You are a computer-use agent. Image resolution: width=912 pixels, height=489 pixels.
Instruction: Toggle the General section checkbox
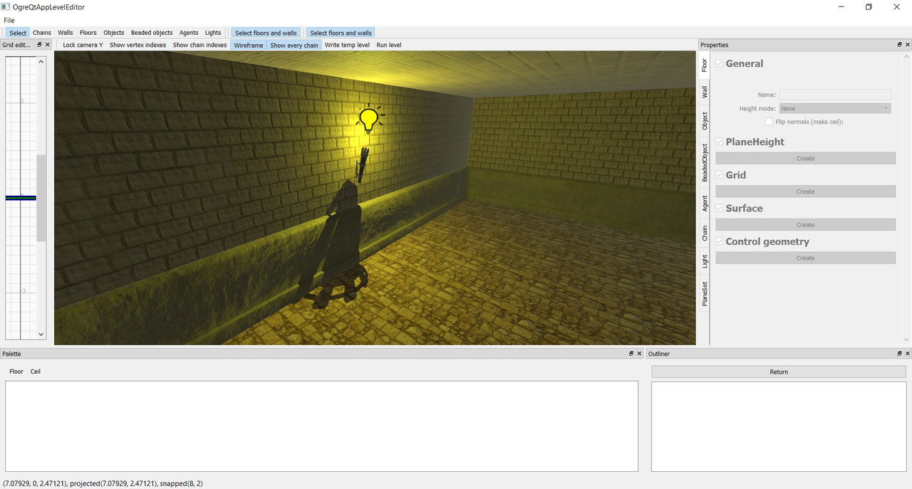pyautogui.click(x=719, y=63)
